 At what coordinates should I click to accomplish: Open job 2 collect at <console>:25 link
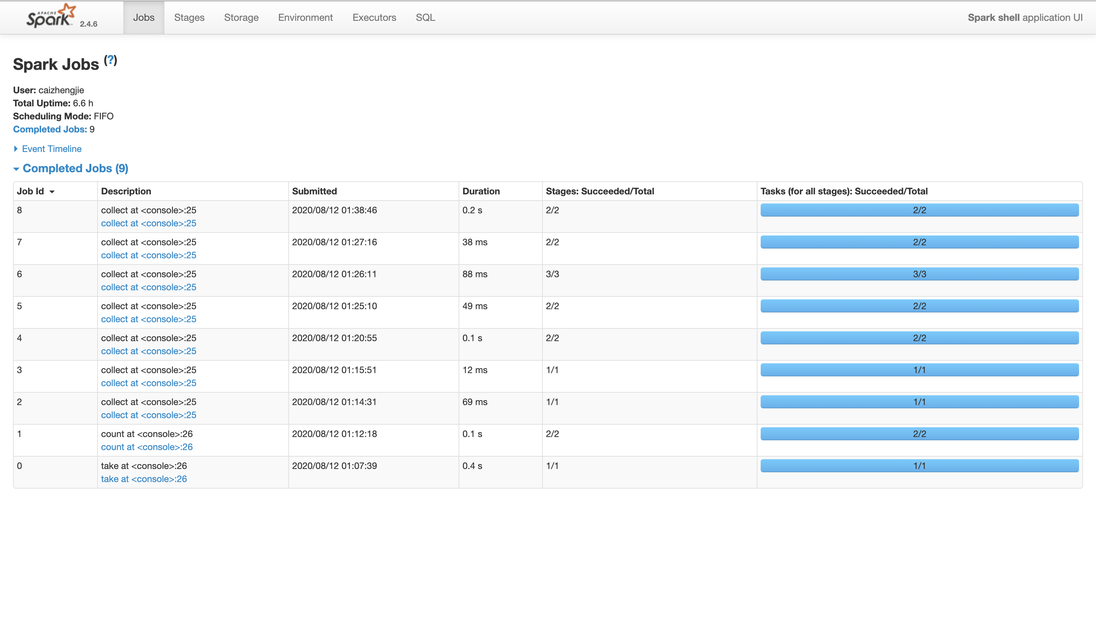point(148,415)
